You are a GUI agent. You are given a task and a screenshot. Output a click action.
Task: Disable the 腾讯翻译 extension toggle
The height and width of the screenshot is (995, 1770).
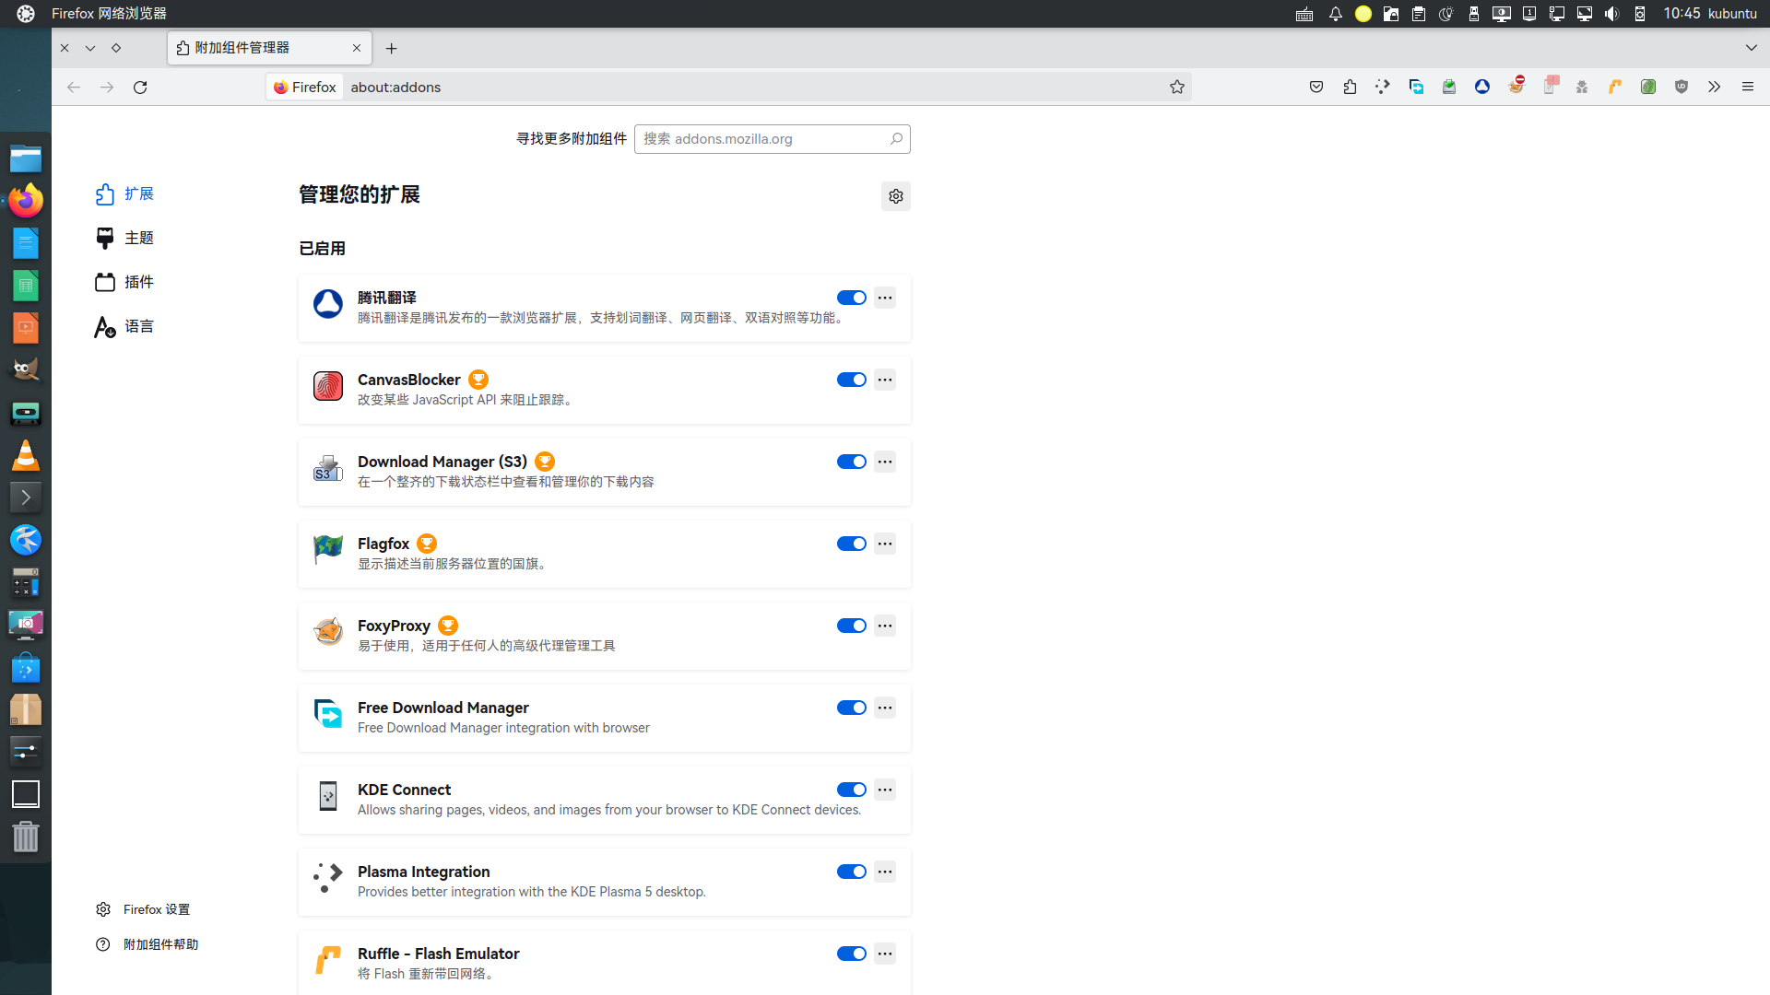[x=852, y=298]
